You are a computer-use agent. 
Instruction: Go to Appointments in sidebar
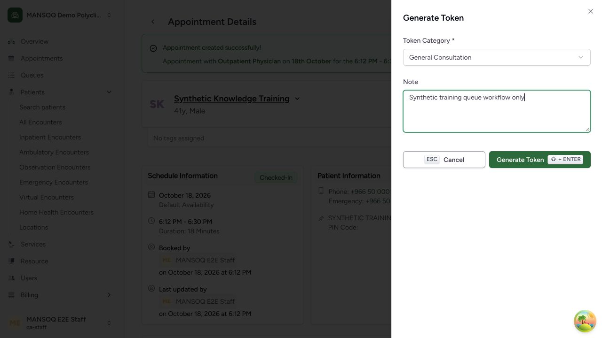pos(41,58)
